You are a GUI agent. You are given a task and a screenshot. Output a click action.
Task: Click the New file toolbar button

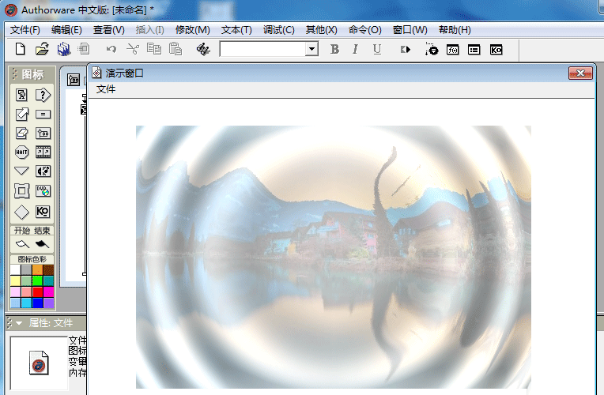[x=21, y=50]
